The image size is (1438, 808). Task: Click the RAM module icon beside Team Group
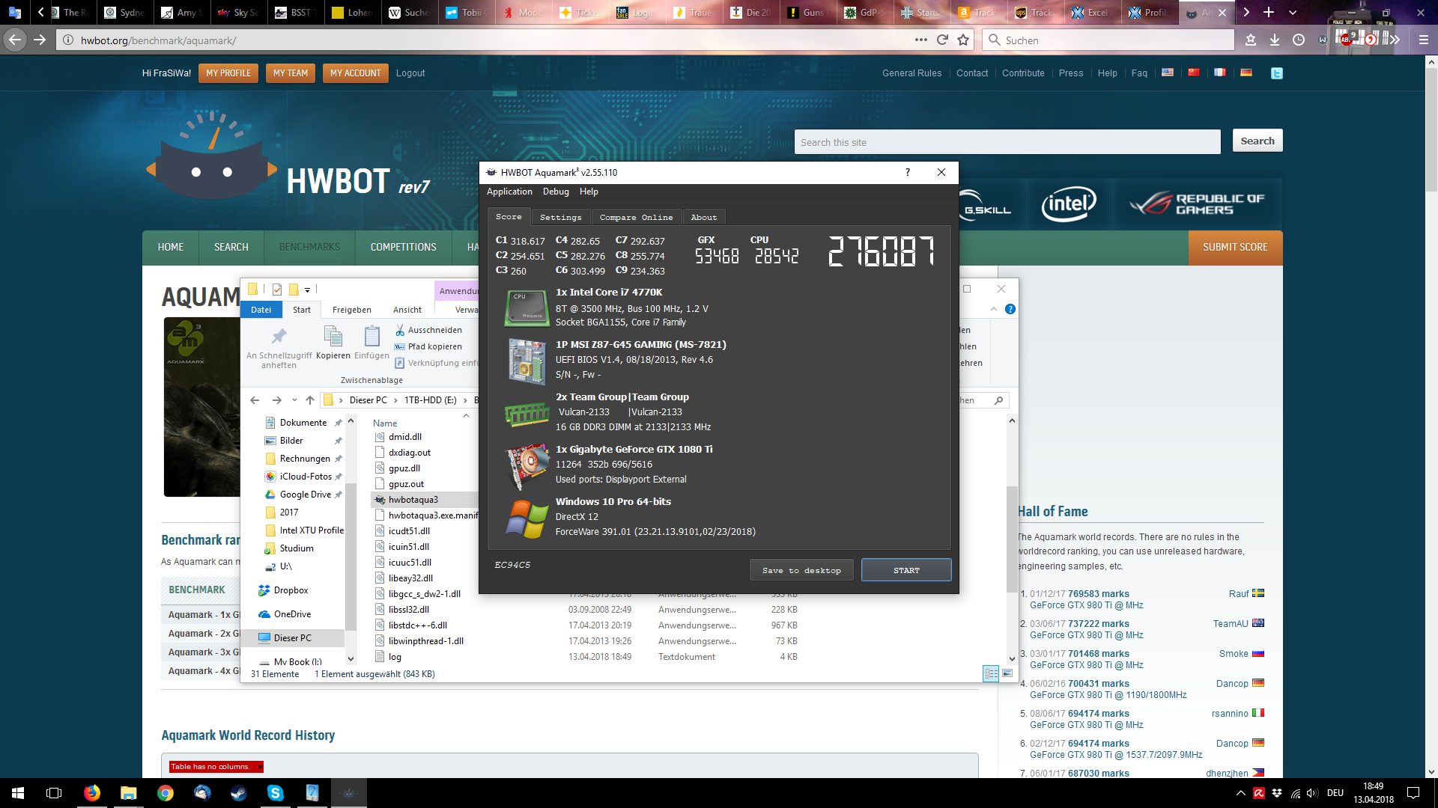click(527, 414)
